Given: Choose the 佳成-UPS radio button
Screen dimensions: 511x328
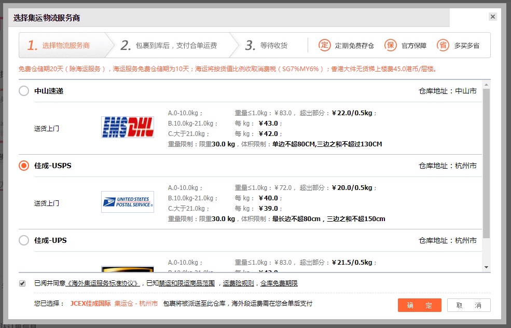Looking at the screenshot, I should coord(24,241).
